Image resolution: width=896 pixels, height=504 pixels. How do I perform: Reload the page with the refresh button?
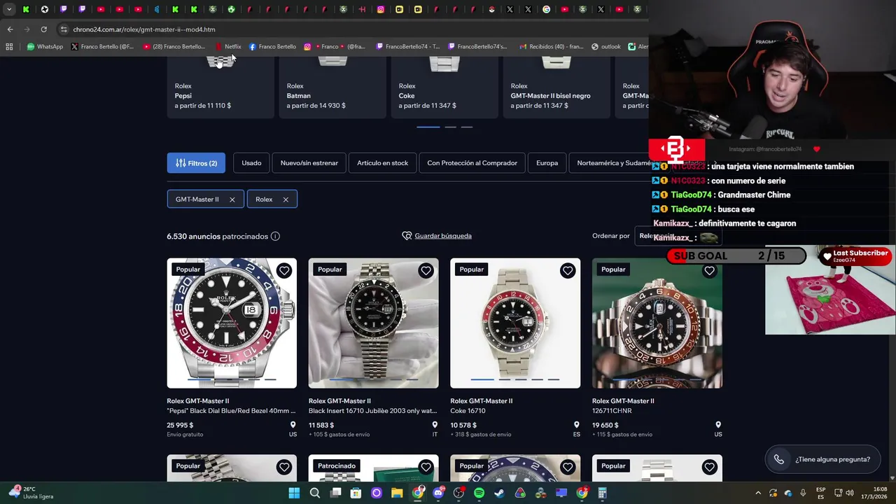click(43, 29)
